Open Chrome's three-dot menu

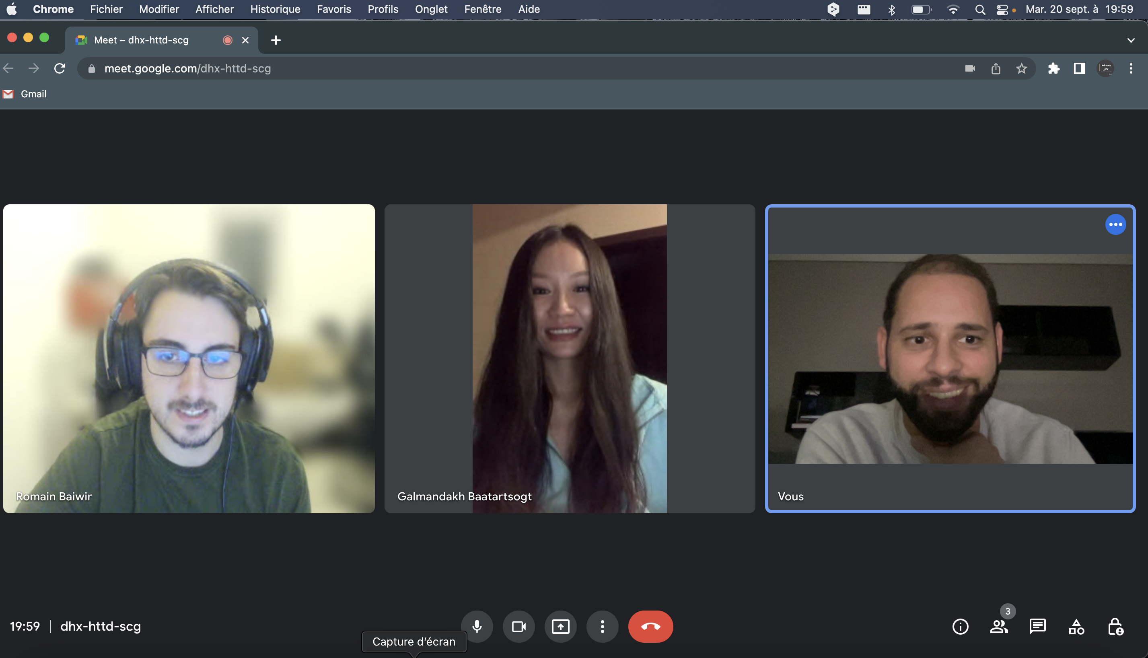click(1131, 68)
